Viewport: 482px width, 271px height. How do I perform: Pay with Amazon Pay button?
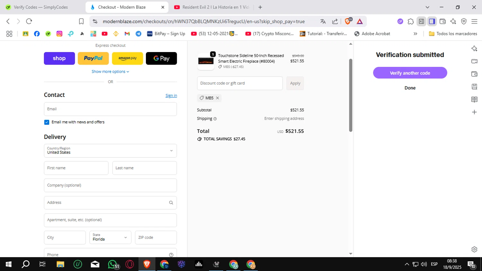click(x=127, y=59)
